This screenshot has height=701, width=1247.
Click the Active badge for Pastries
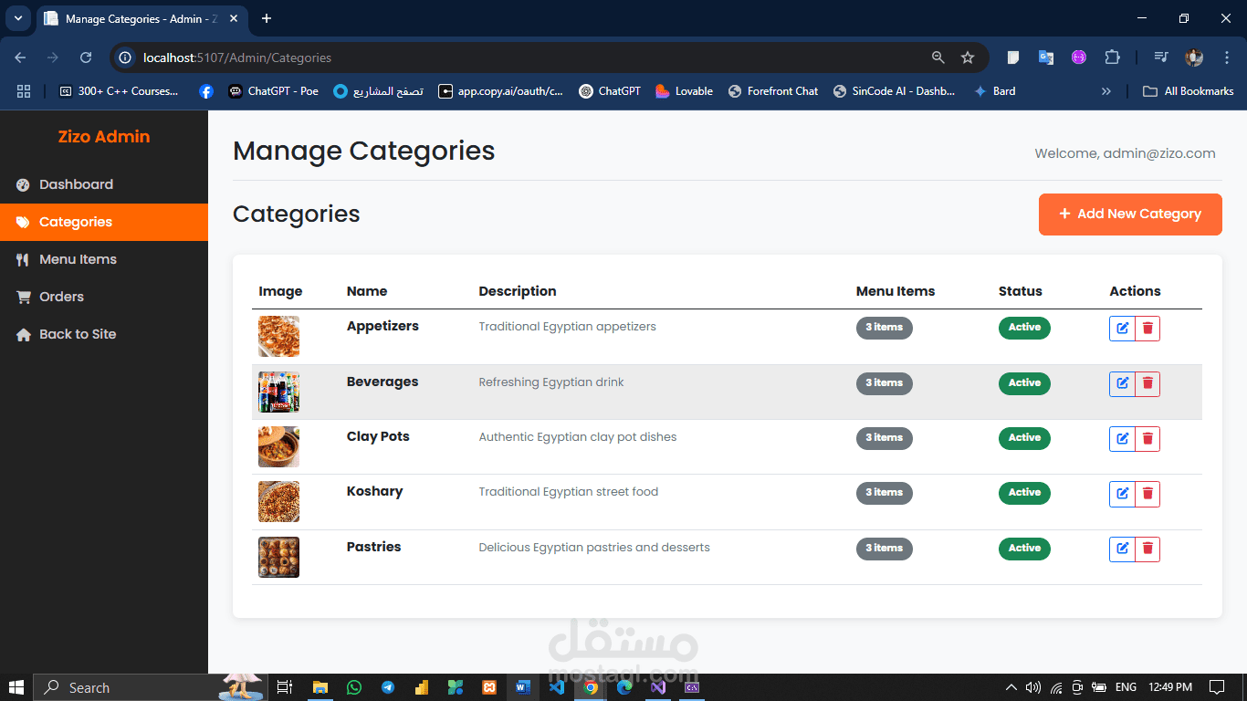click(1024, 549)
